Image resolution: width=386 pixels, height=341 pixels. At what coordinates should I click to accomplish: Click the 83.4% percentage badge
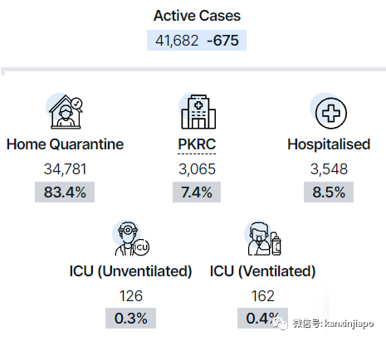pos(65,192)
